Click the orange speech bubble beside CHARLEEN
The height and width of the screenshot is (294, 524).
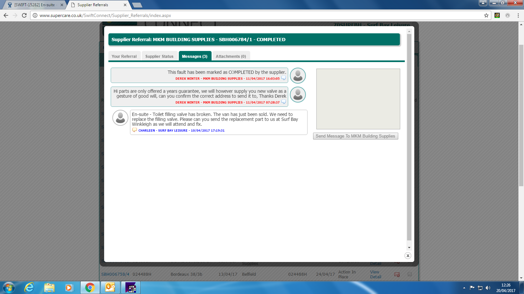point(134,130)
